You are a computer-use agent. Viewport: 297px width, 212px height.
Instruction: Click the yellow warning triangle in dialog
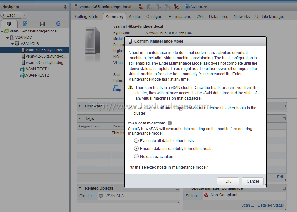coord(130,87)
